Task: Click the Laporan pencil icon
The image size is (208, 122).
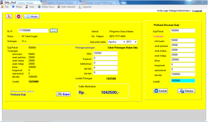Action: click(80, 7)
